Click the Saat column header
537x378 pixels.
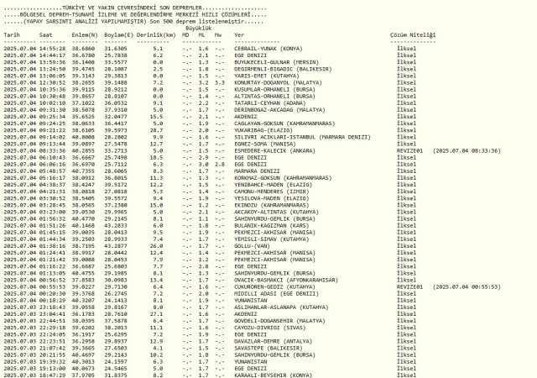46,35
